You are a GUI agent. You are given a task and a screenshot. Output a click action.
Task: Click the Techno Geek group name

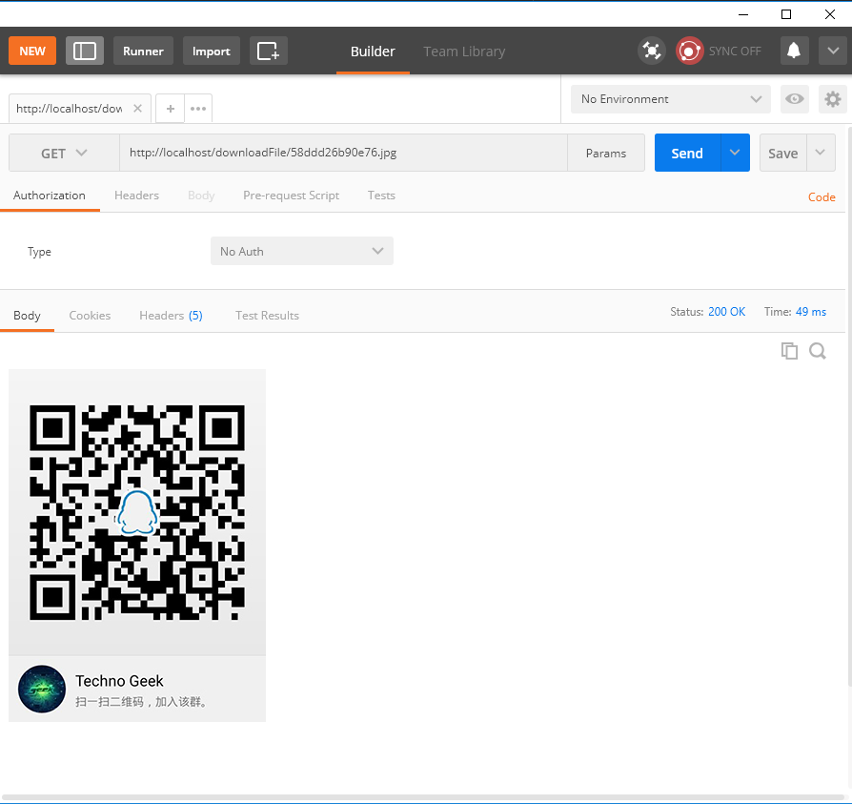[x=119, y=681]
